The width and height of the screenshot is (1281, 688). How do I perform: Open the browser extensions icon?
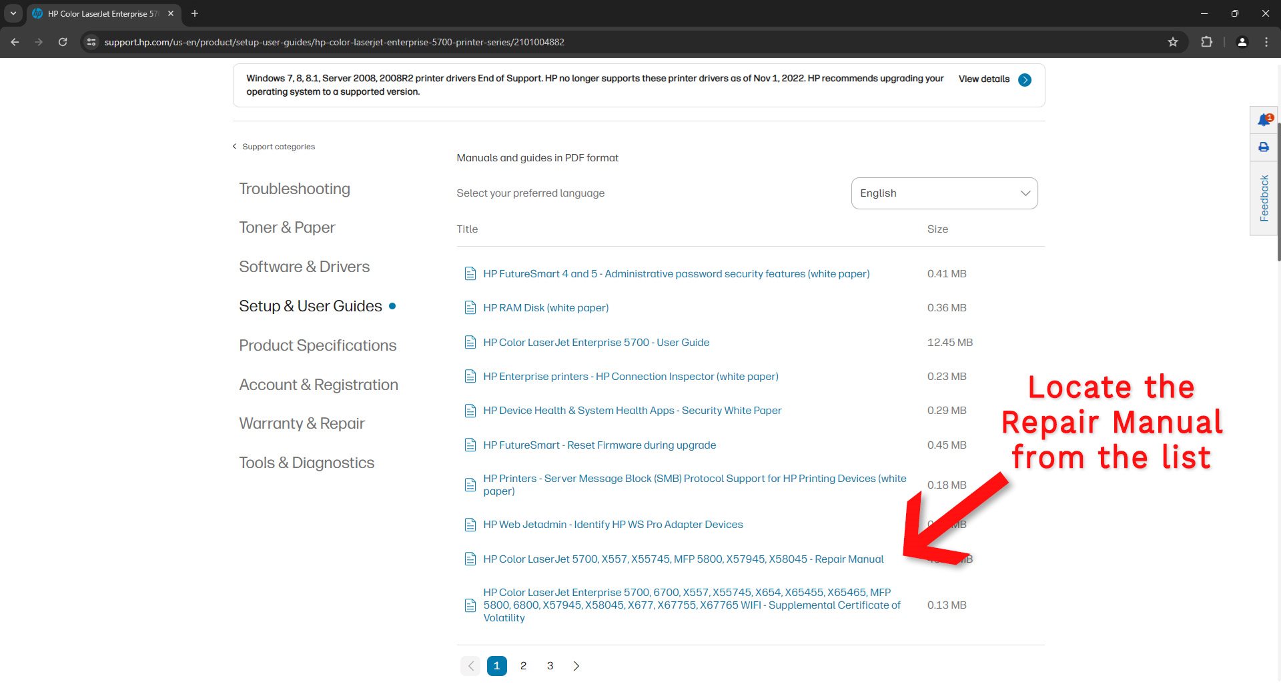coord(1206,42)
